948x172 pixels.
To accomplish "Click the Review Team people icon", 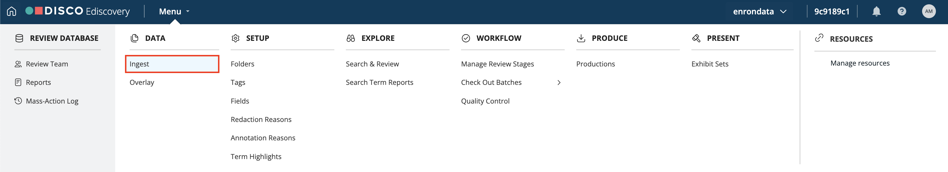I will (18, 64).
